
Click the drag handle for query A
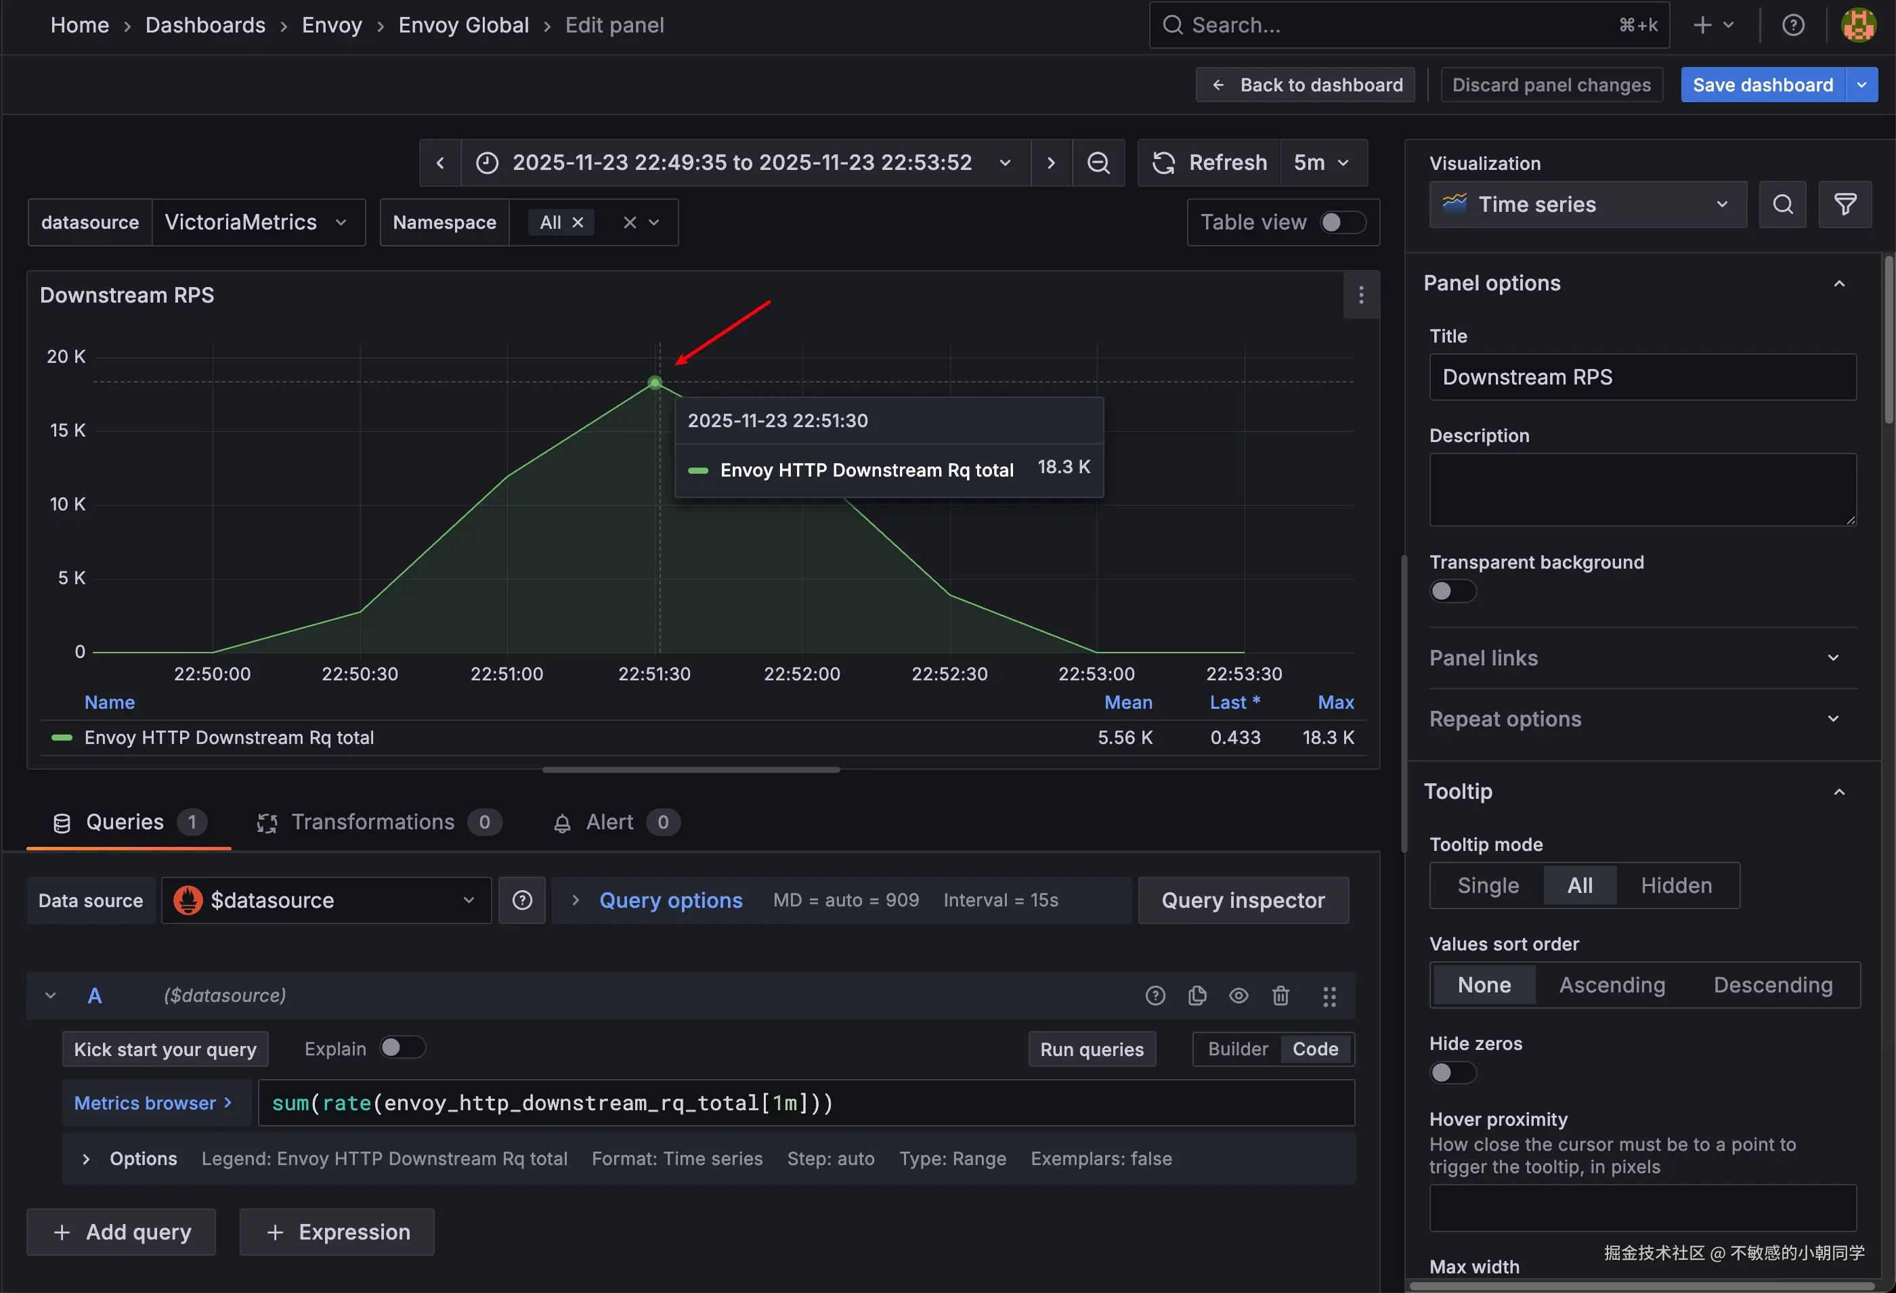1329,995
